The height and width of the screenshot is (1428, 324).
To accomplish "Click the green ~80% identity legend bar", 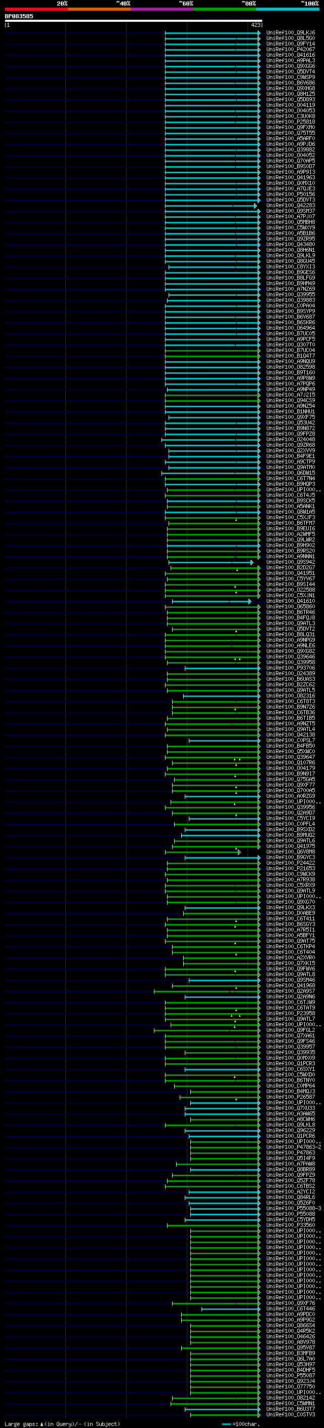I will [x=225, y=9].
